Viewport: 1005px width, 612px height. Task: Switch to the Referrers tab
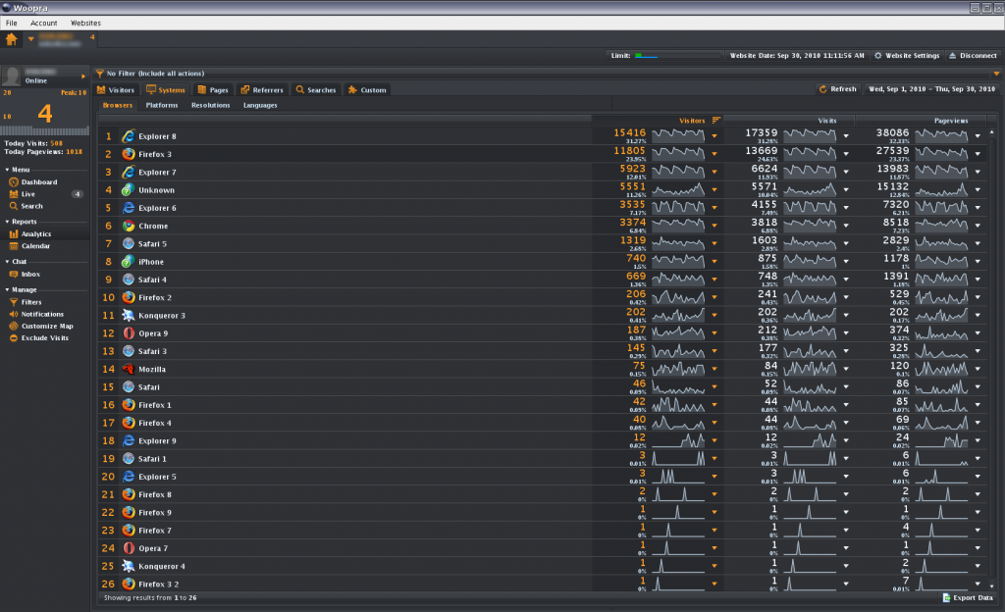(x=262, y=90)
